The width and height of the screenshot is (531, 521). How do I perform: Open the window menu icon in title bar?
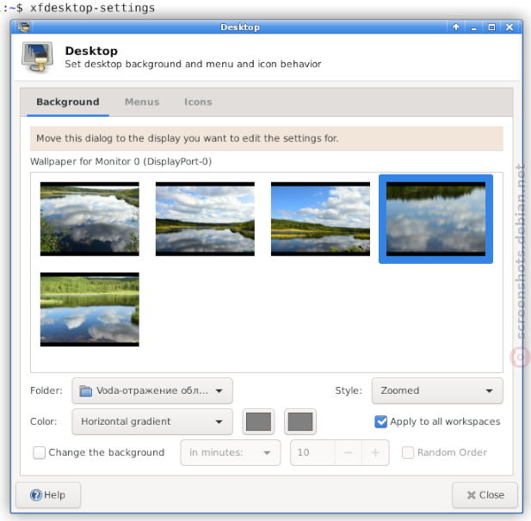coord(24,27)
